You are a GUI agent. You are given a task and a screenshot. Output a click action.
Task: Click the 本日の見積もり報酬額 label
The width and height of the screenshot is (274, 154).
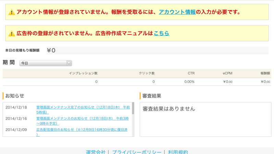tap(22, 50)
